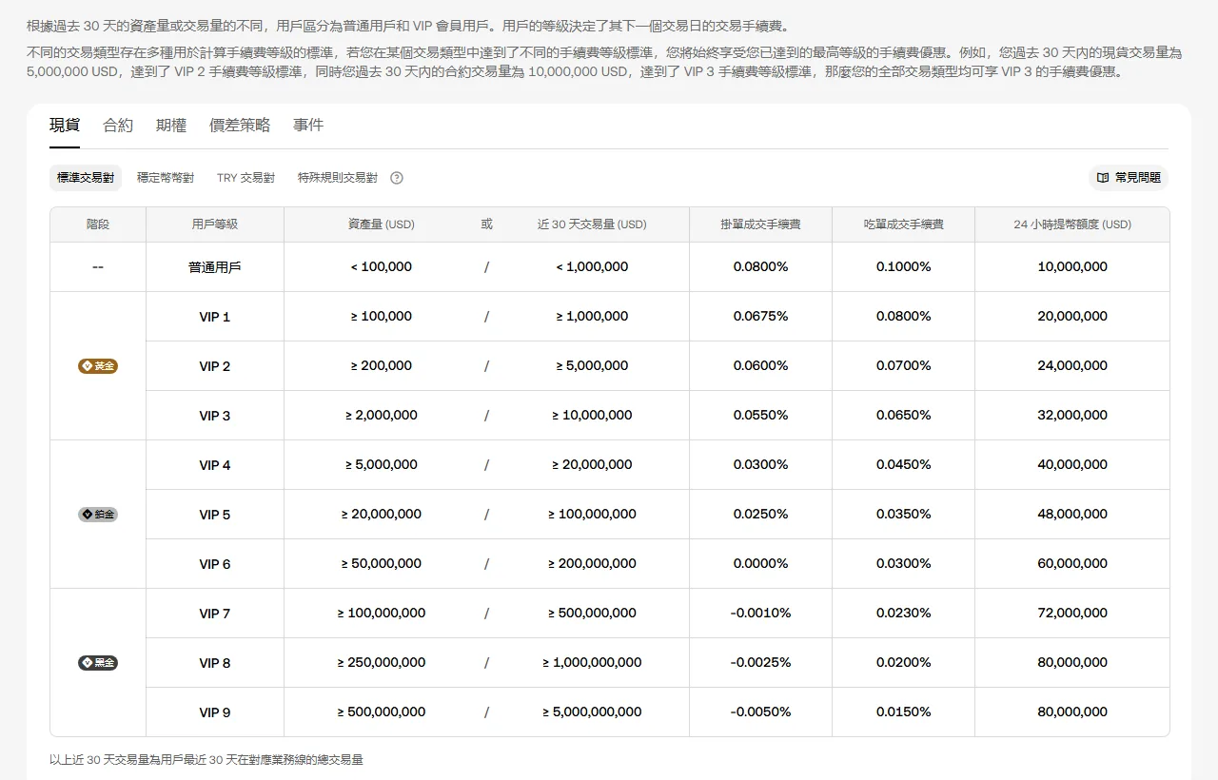This screenshot has width=1218, height=780.
Task: Click the ≥ 250,000,000 asset amount cell
Action: point(382,663)
